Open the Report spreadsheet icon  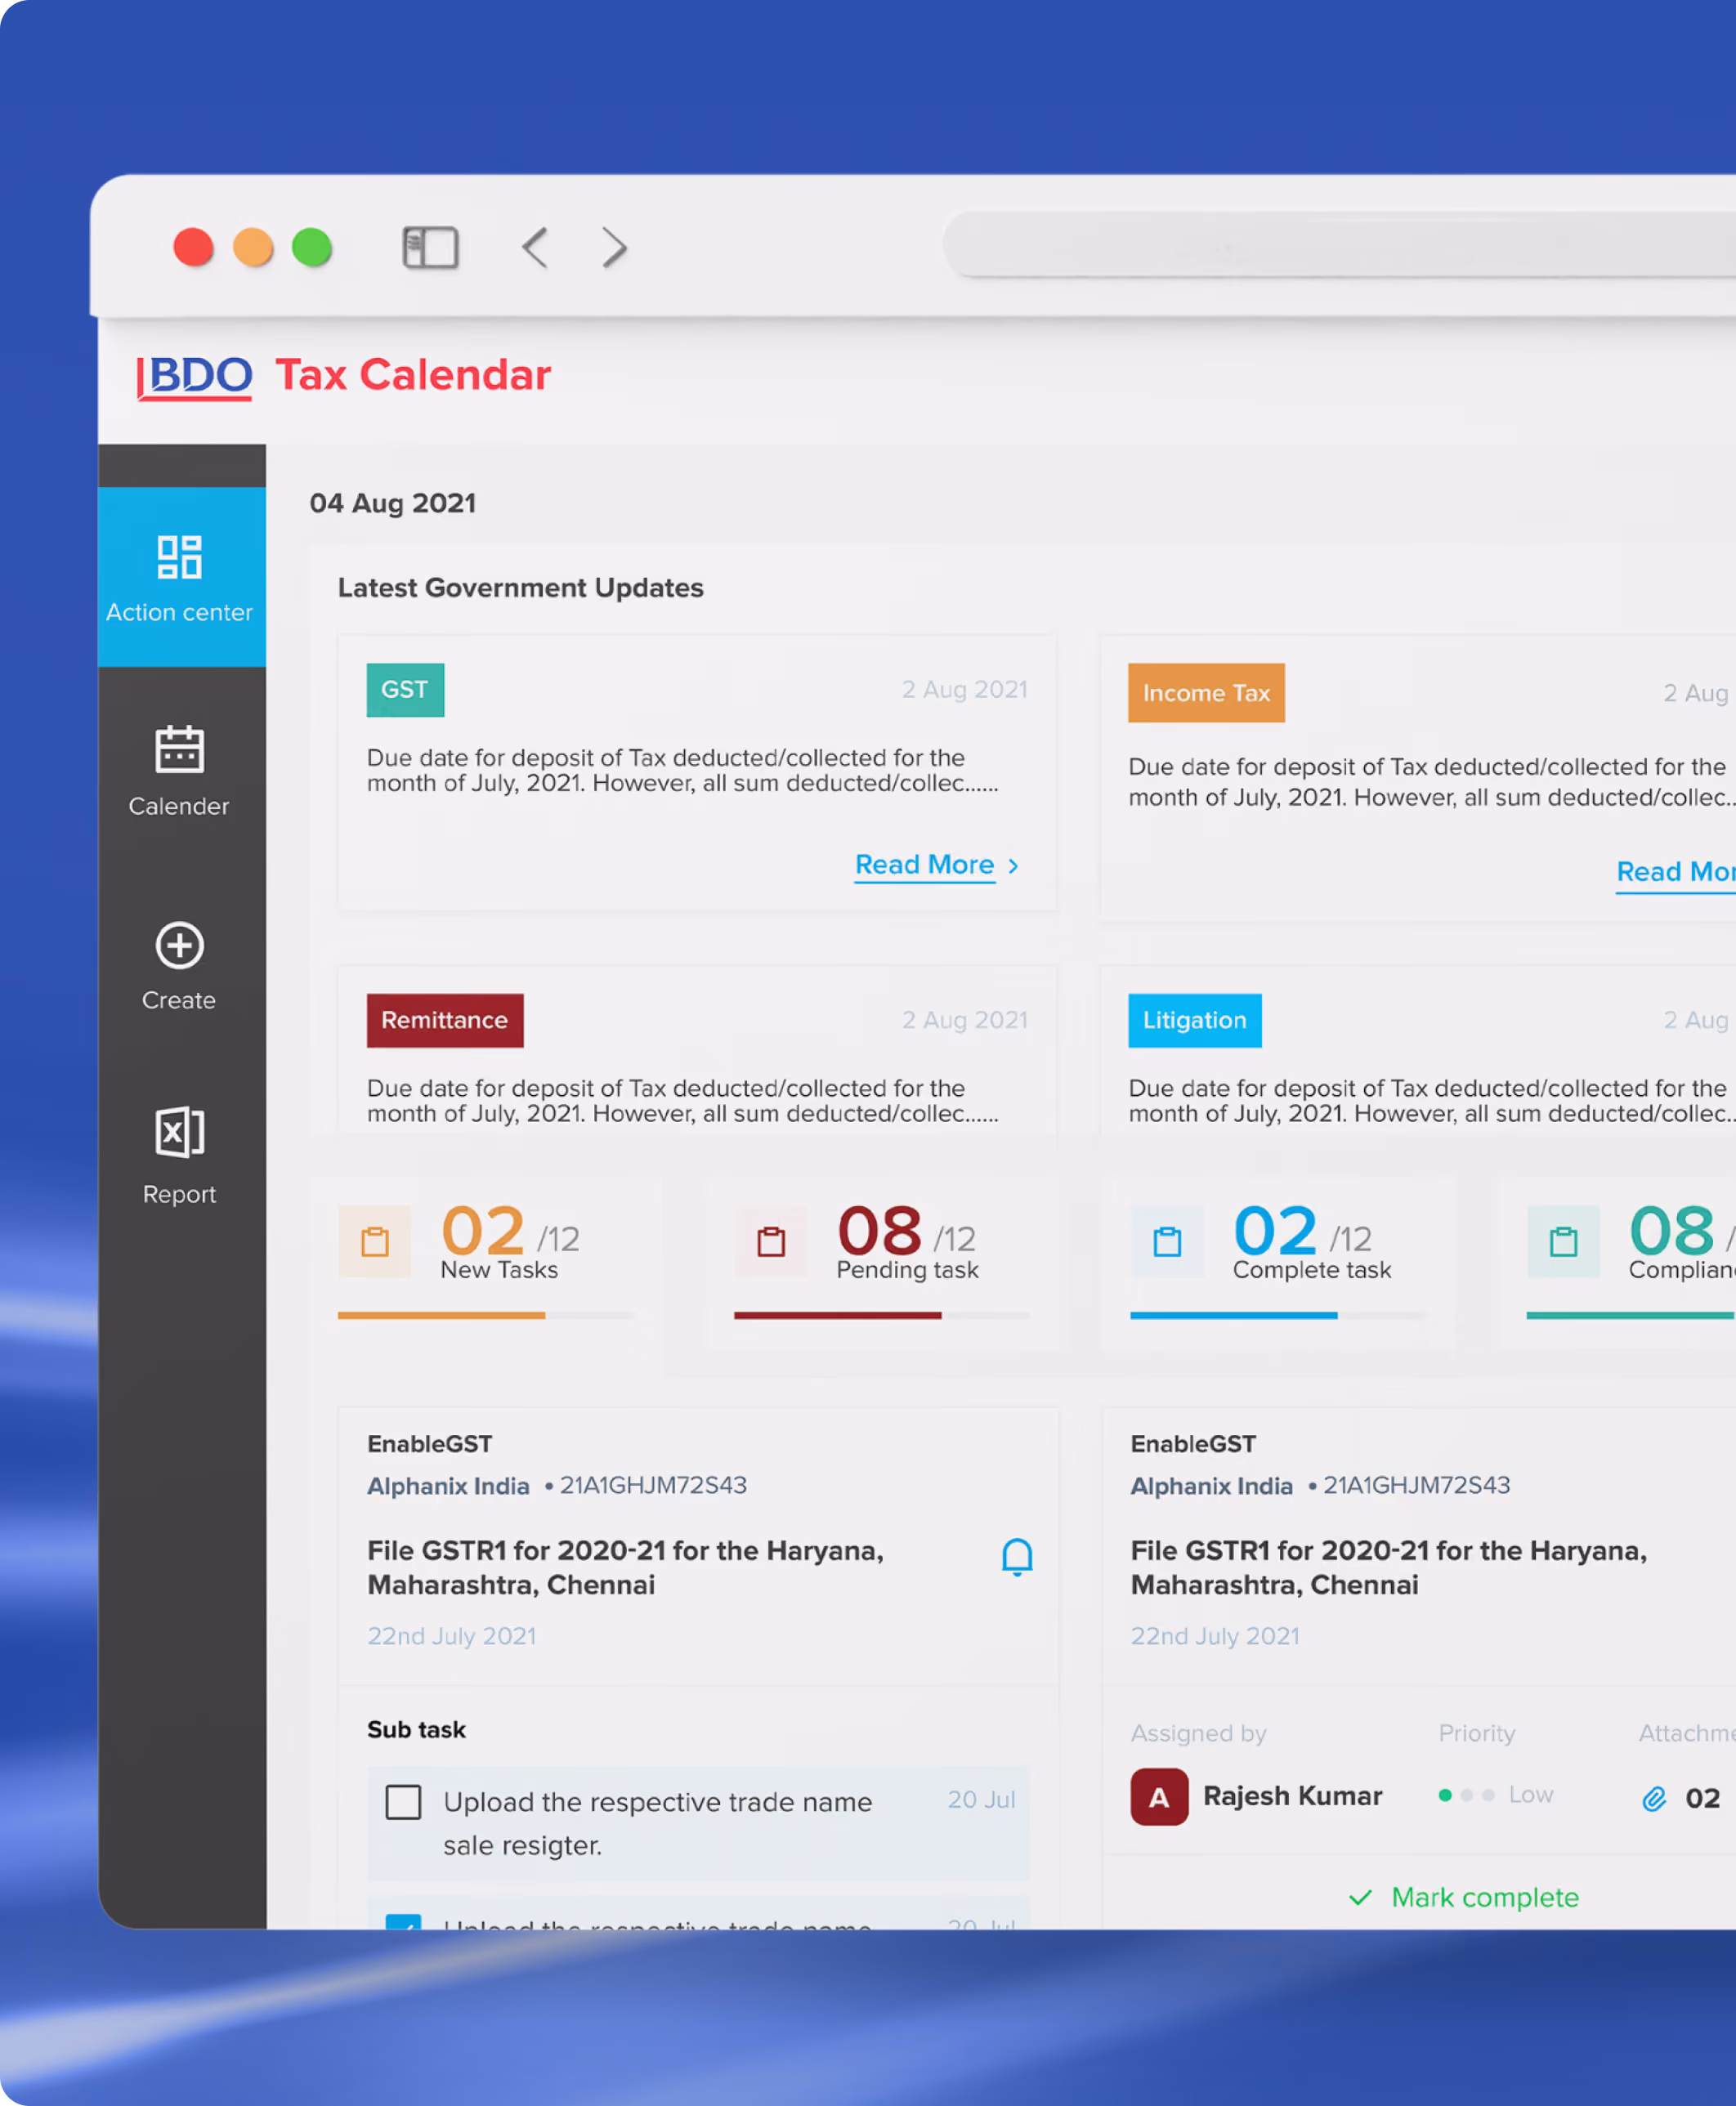[x=180, y=1133]
